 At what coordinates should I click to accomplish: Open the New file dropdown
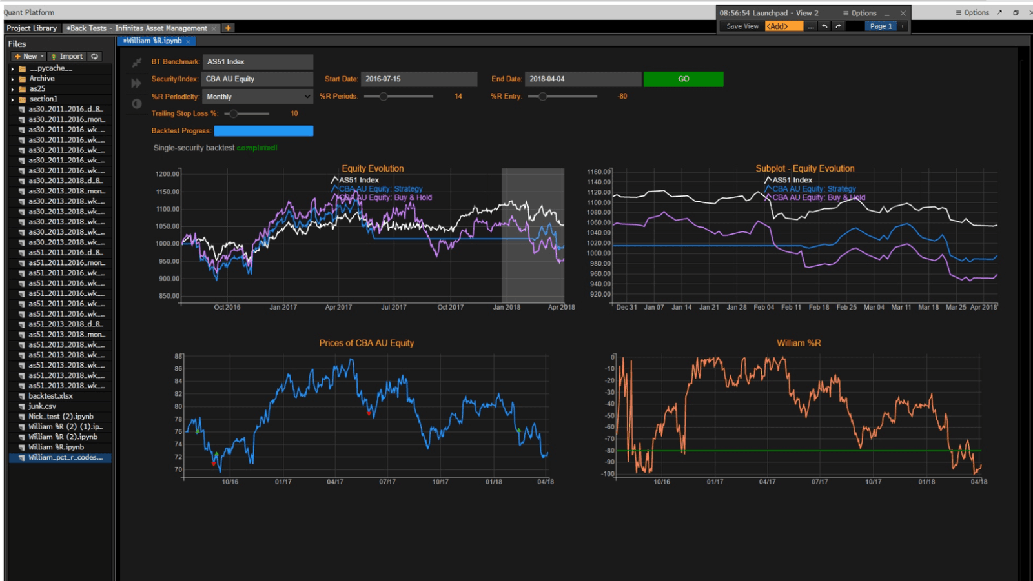click(x=29, y=57)
